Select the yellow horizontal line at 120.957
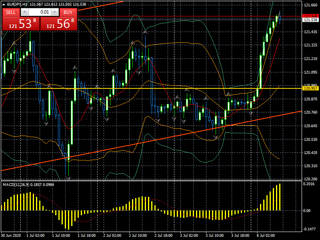Screen dimensions: 320x240 [x=160, y=88]
